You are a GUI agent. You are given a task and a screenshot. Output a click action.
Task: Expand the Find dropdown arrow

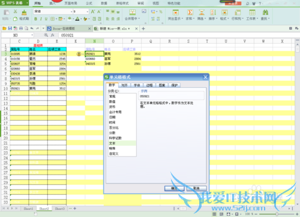(x=269, y=19)
